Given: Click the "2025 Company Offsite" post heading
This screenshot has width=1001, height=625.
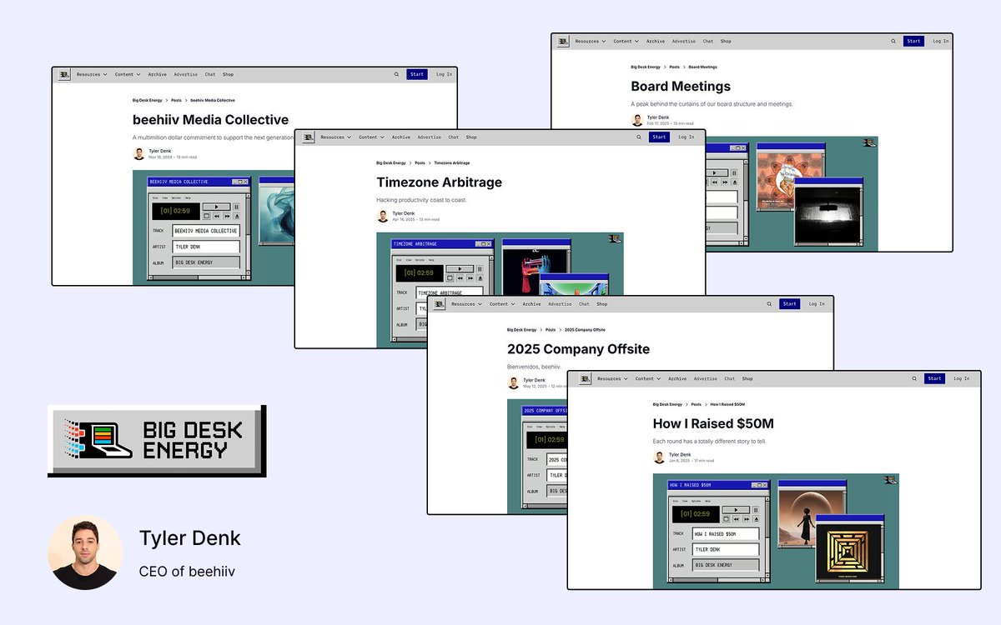Looking at the screenshot, I should [578, 349].
